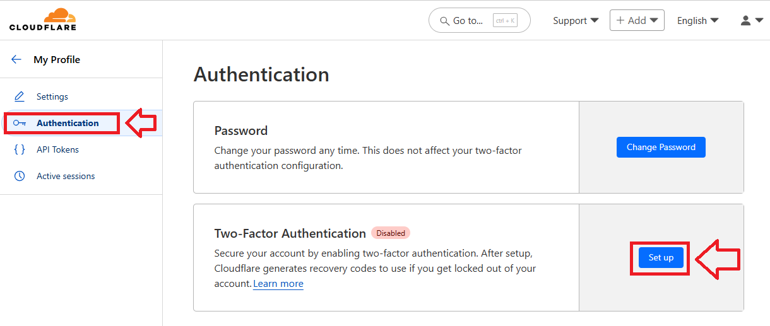Go to Active sessions page
This screenshot has width=770, height=326.
pos(66,176)
